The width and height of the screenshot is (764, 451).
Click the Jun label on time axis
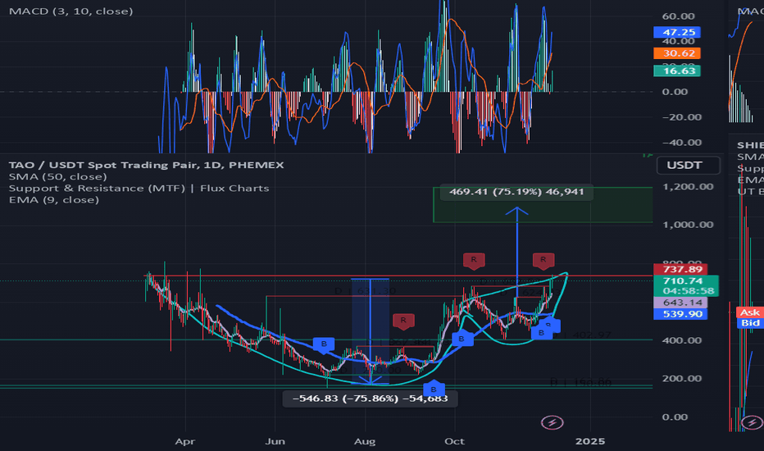(x=275, y=441)
